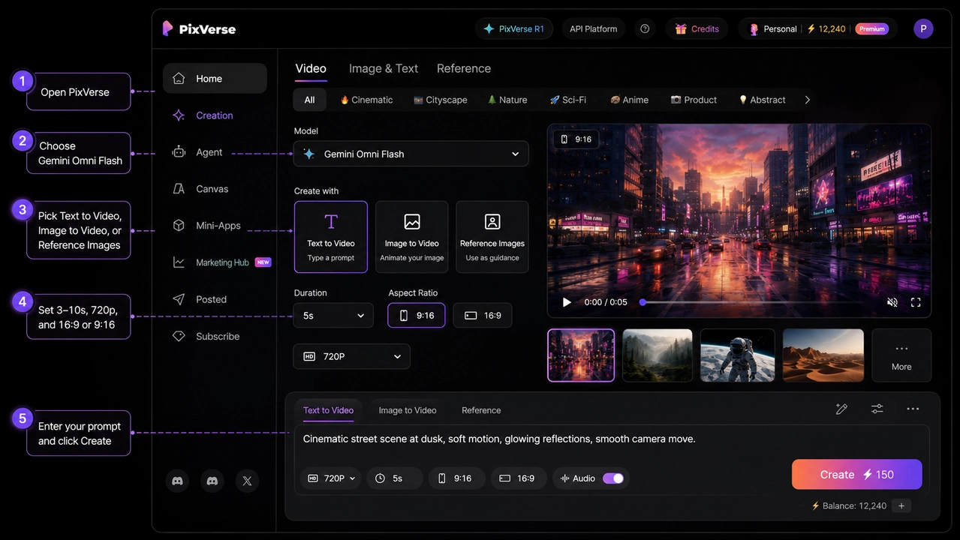Select Reference tab in prompt panel

pyautogui.click(x=481, y=410)
